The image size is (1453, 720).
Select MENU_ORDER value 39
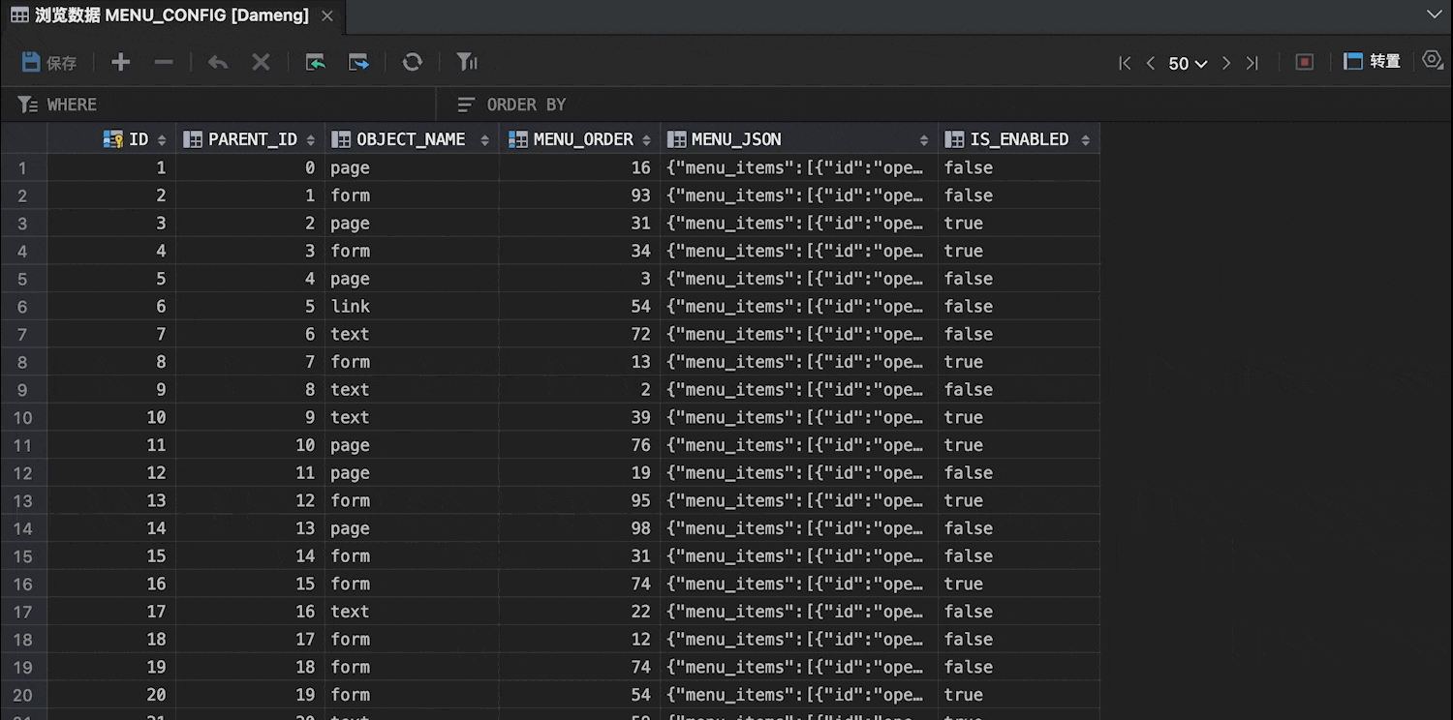pyautogui.click(x=580, y=417)
